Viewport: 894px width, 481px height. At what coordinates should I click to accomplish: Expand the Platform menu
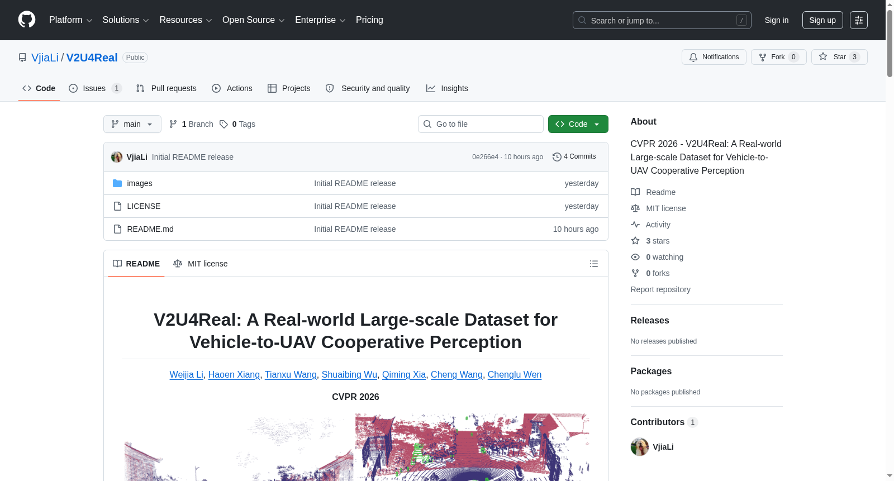(x=70, y=20)
